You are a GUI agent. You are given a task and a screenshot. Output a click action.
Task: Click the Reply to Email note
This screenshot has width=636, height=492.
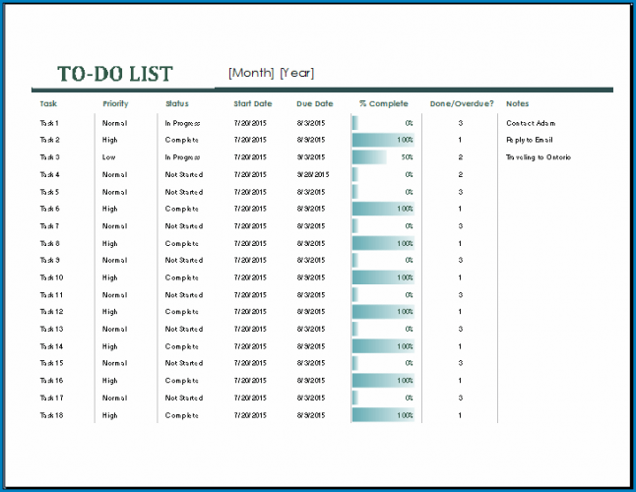(530, 140)
